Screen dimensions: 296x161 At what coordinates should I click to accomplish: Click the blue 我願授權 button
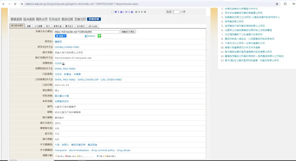(94, 19)
